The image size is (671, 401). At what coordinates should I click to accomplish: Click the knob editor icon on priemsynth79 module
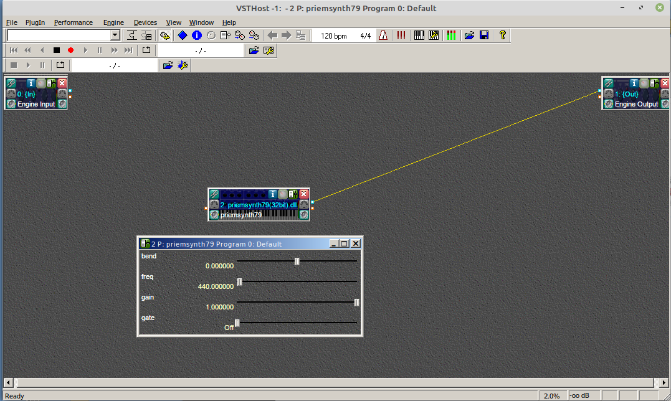282,194
